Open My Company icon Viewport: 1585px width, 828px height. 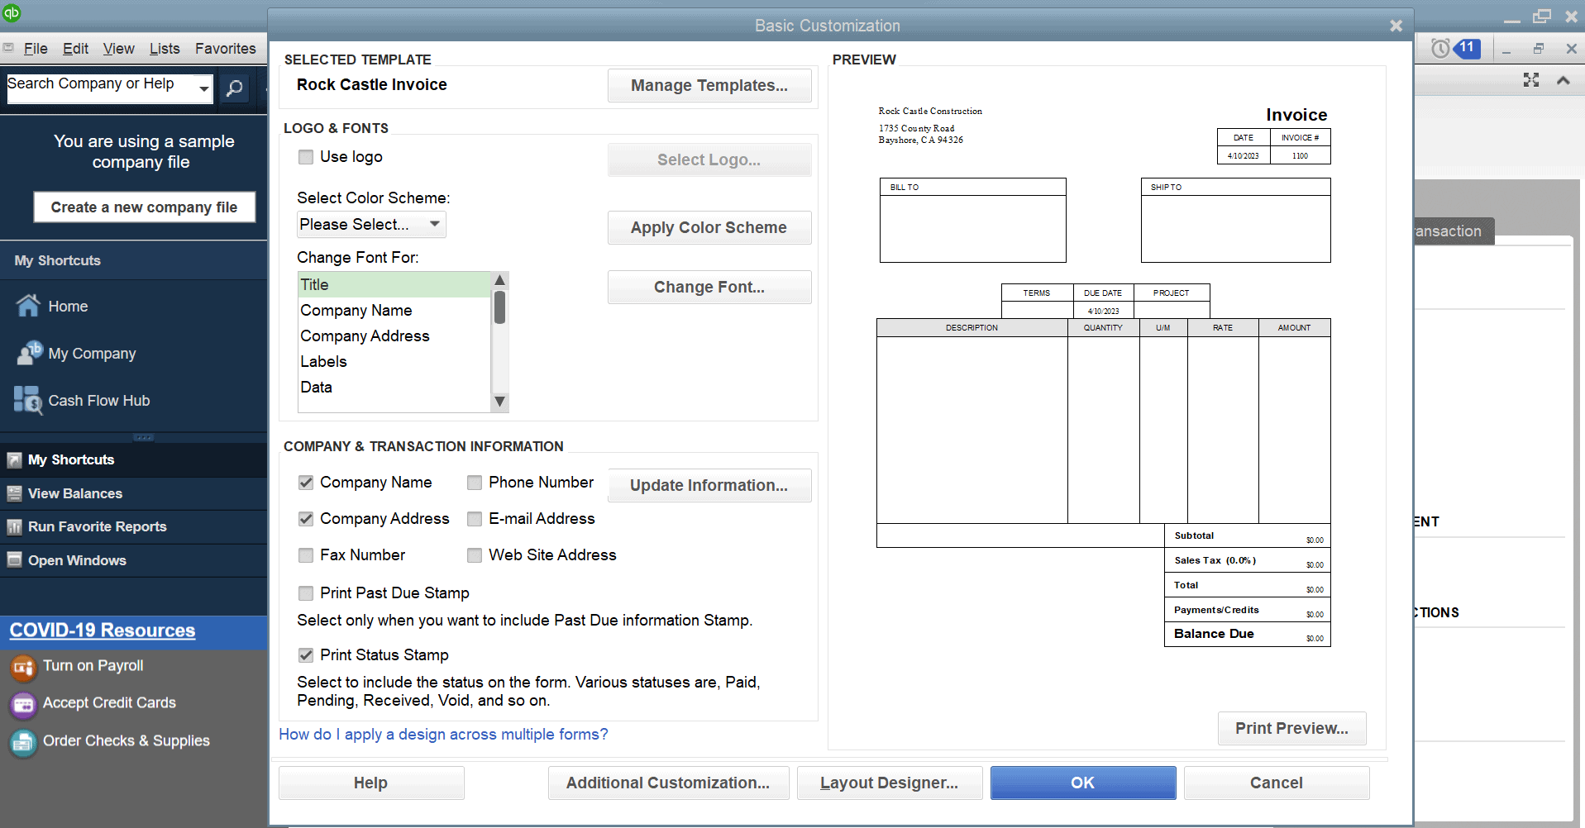pyautogui.click(x=29, y=353)
